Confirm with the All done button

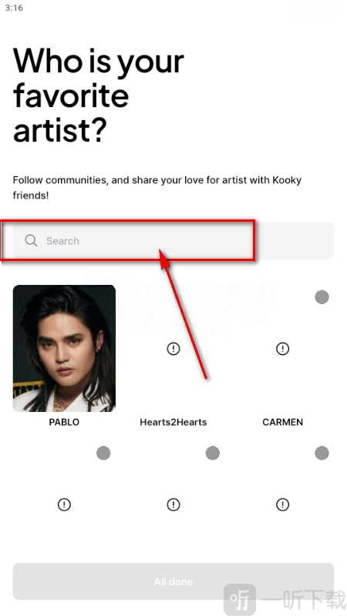pos(173,581)
